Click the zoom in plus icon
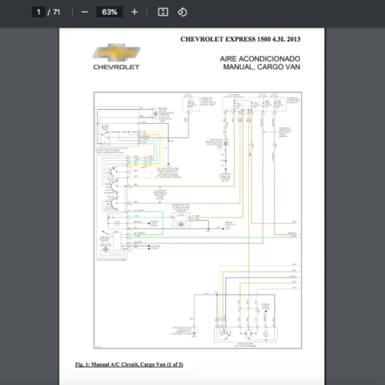The image size is (385, 385). pyautogui.click(x=134, y=12)
